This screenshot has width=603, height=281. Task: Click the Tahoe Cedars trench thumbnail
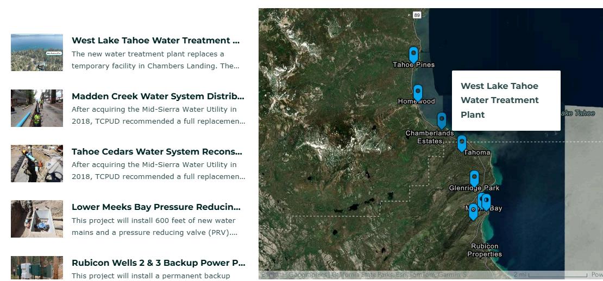coord(37,163)
